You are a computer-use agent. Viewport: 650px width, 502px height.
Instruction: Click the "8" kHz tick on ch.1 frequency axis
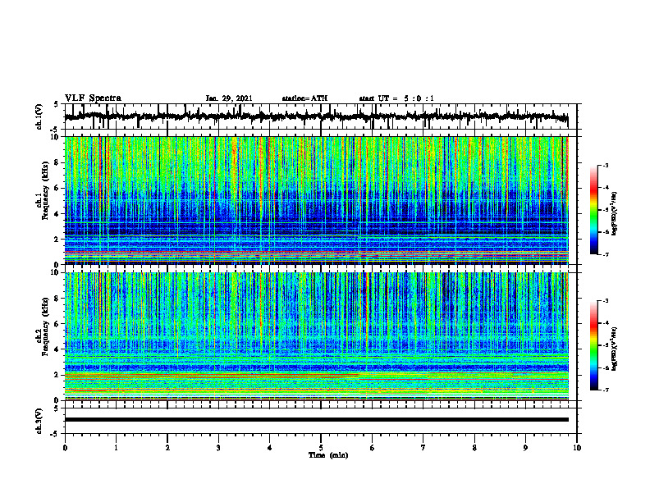(57, 162)
